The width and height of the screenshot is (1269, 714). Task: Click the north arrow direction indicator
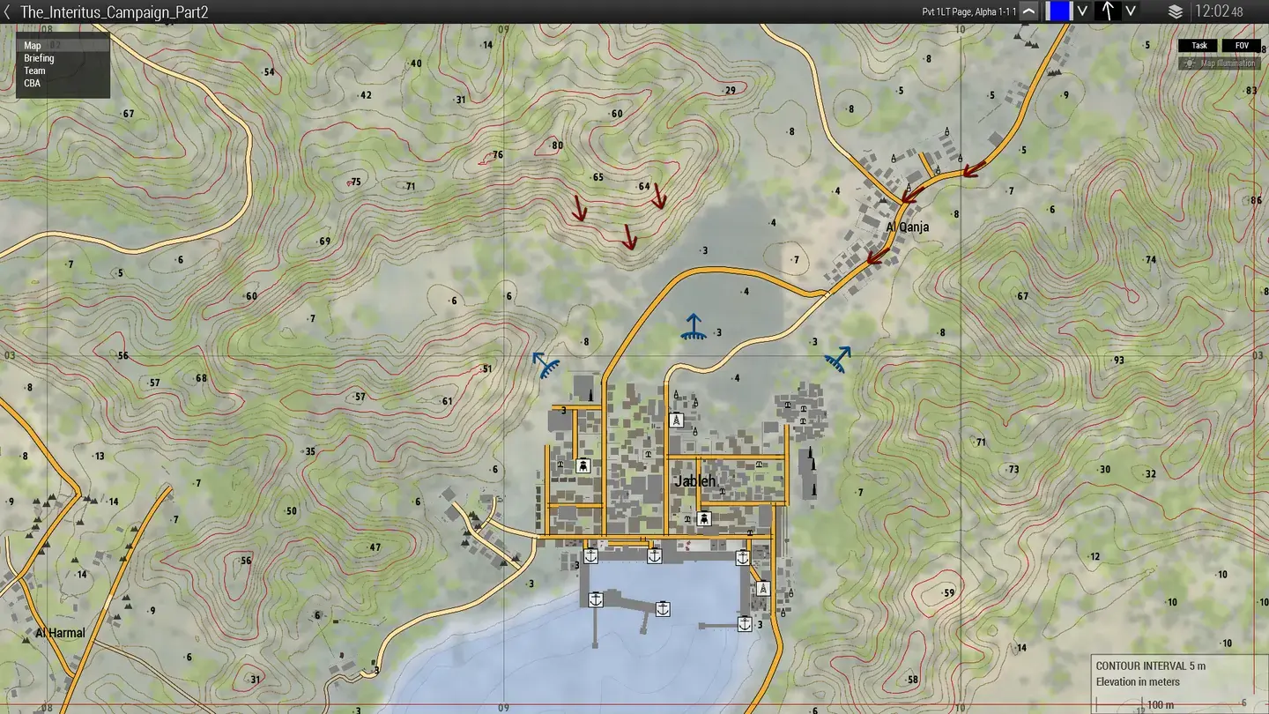(1106, 11)
